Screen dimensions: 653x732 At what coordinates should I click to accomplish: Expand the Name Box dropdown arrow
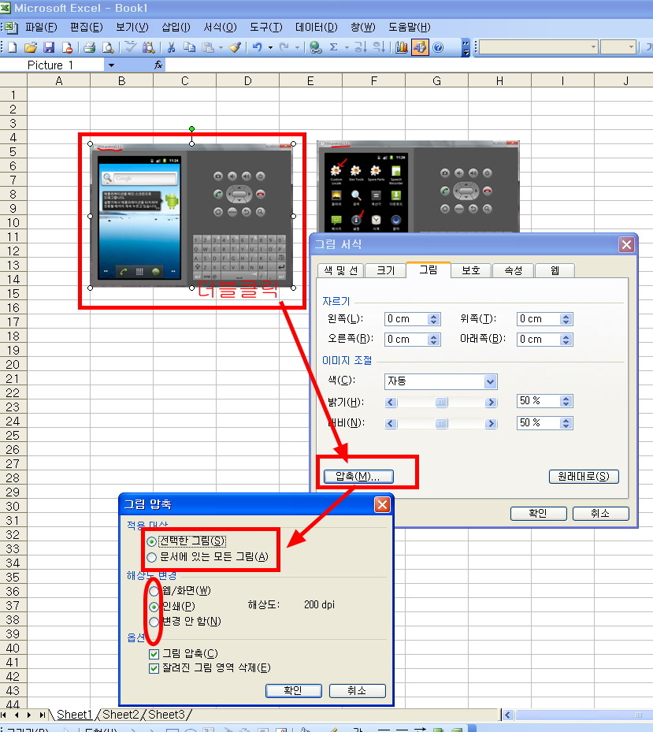pyautogui.click(x=111, y=65)
